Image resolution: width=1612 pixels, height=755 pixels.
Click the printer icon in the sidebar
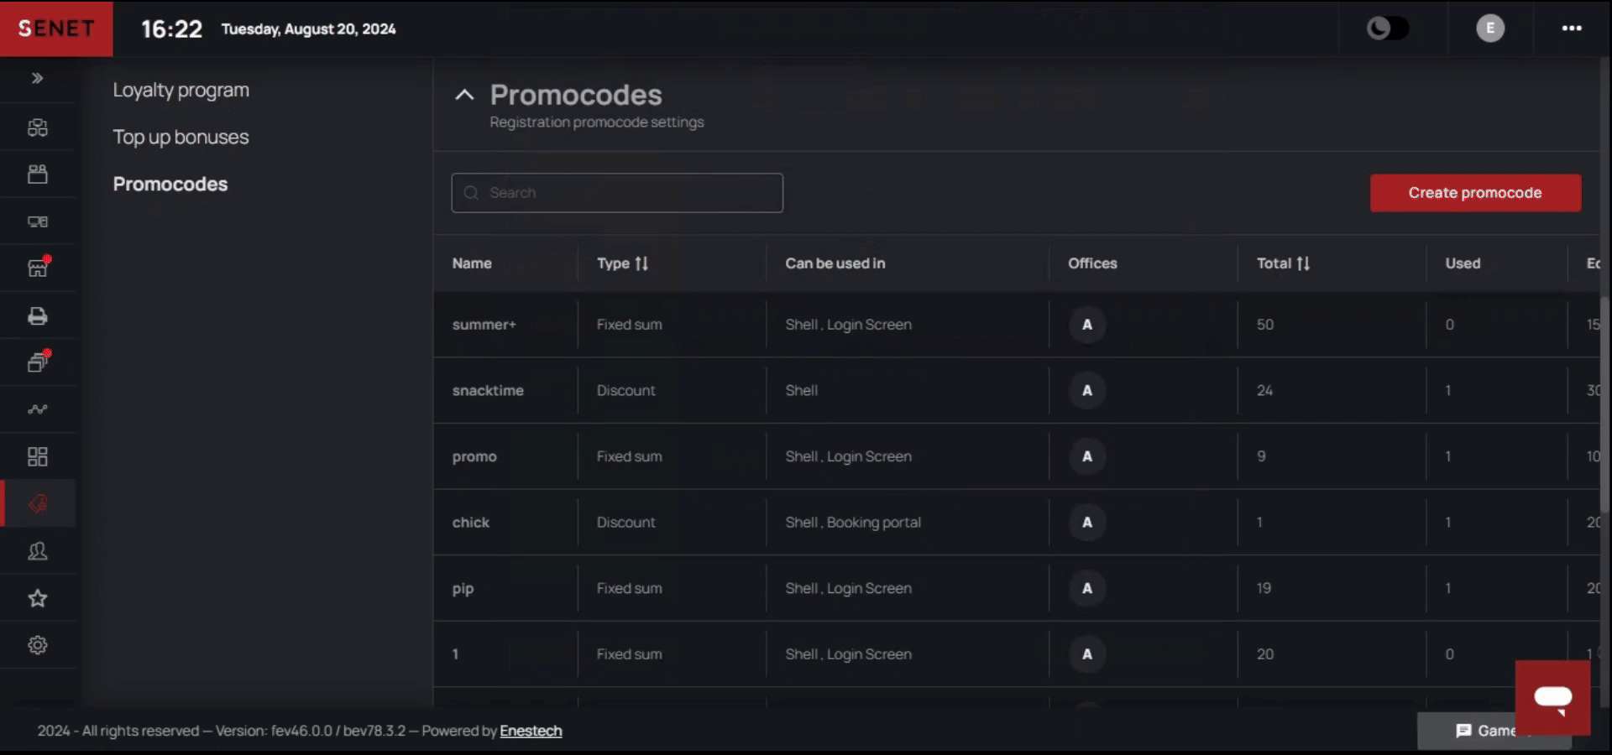coord(38,316)
